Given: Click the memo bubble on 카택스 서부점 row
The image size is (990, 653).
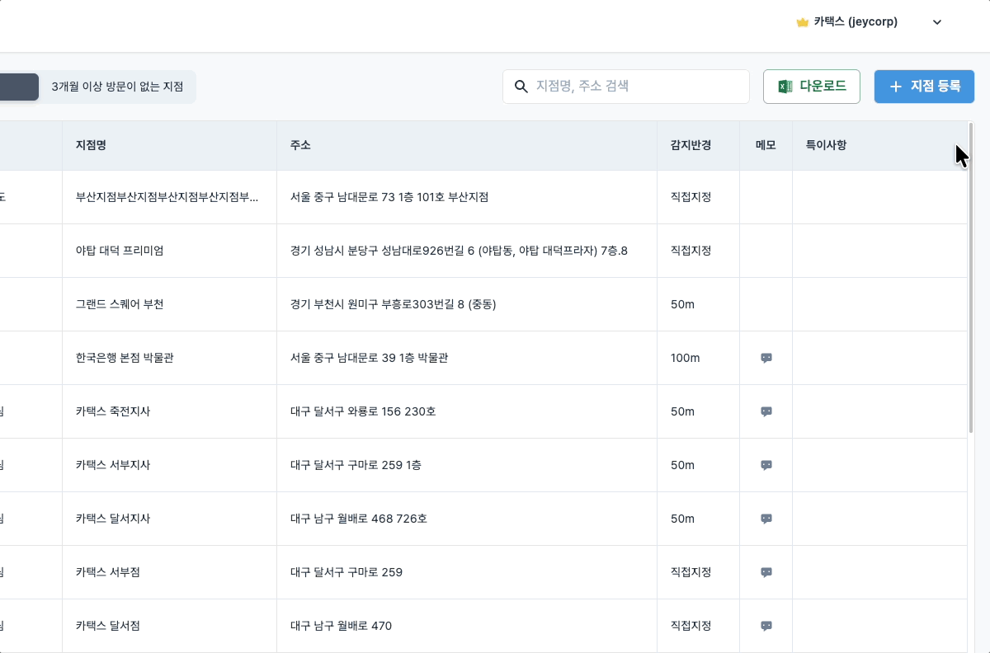Looking at the screenshot, I should 766,572.
